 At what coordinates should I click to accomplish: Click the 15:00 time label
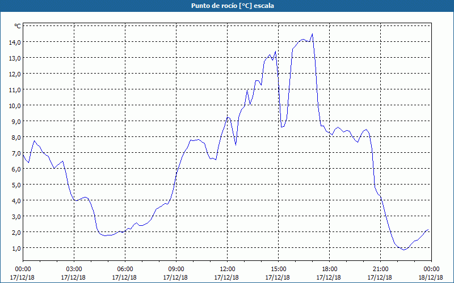[x=278, y=269]
